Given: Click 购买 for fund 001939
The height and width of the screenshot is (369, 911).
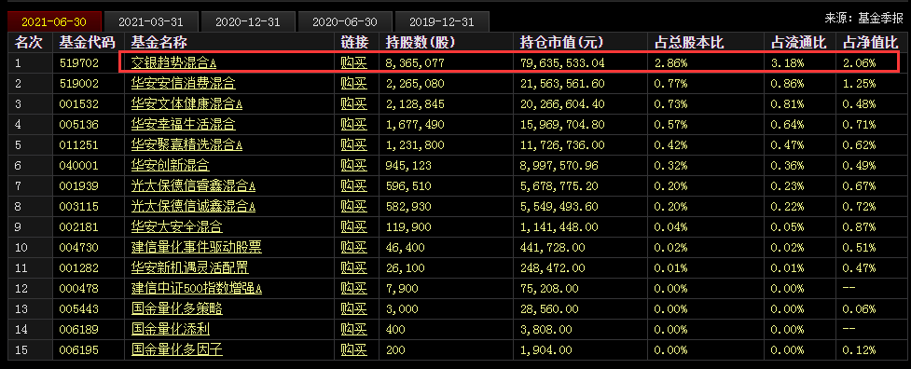Looking at the screenshot, I should click(x=353, y=186).
